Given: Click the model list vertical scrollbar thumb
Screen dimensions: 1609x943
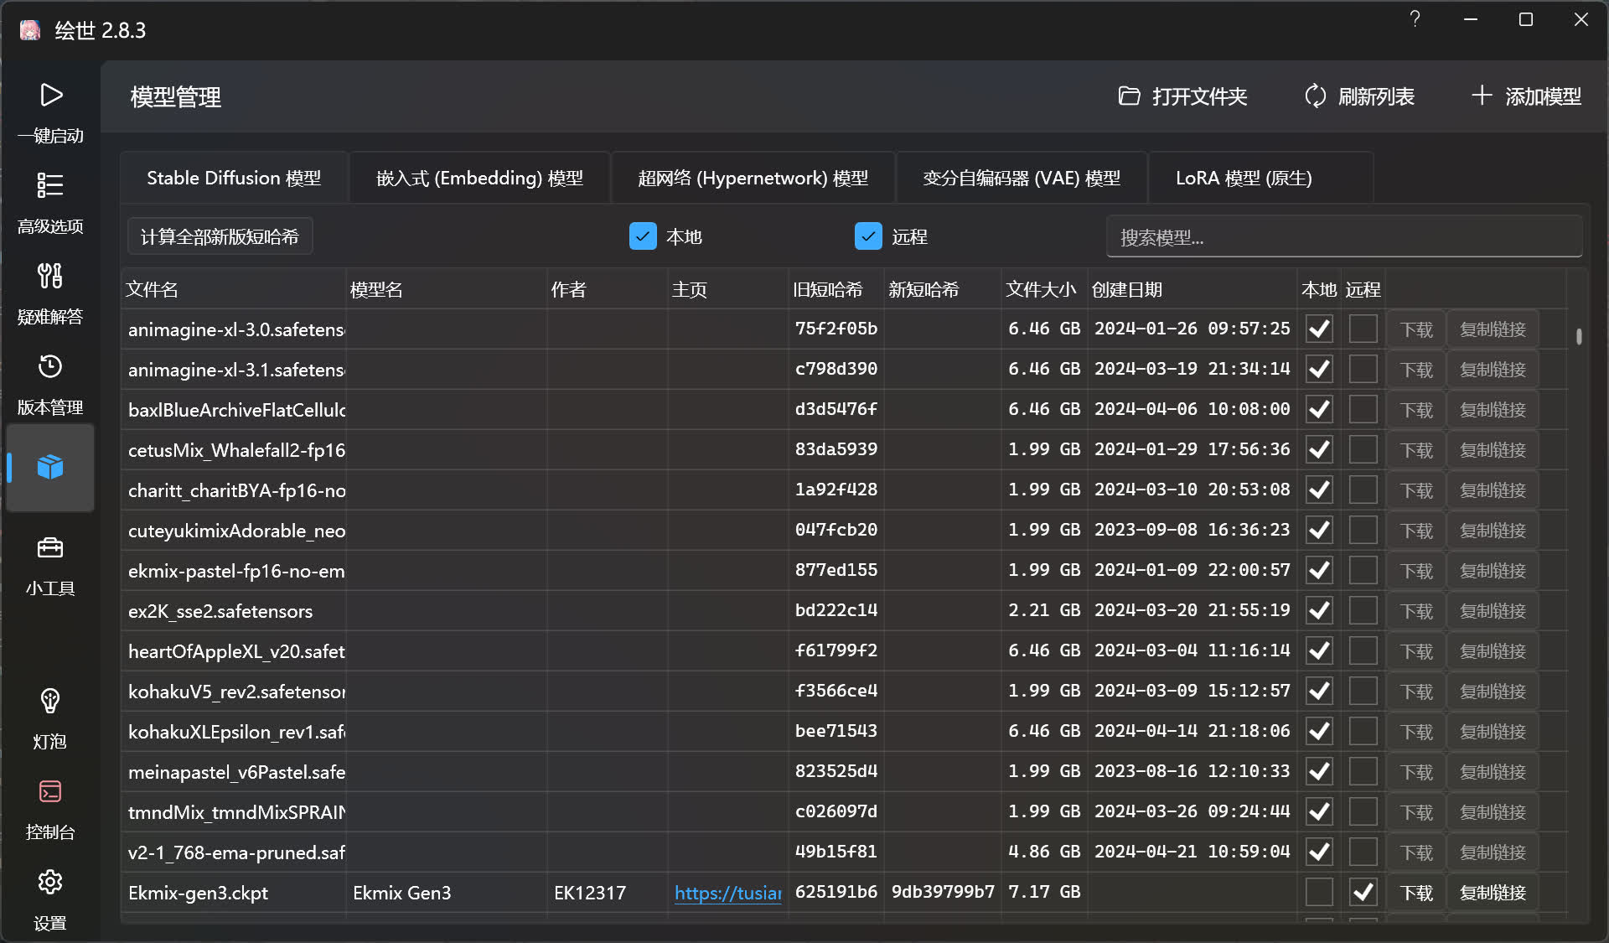Looking at the screenshot, I should [x=1579, y=336].
